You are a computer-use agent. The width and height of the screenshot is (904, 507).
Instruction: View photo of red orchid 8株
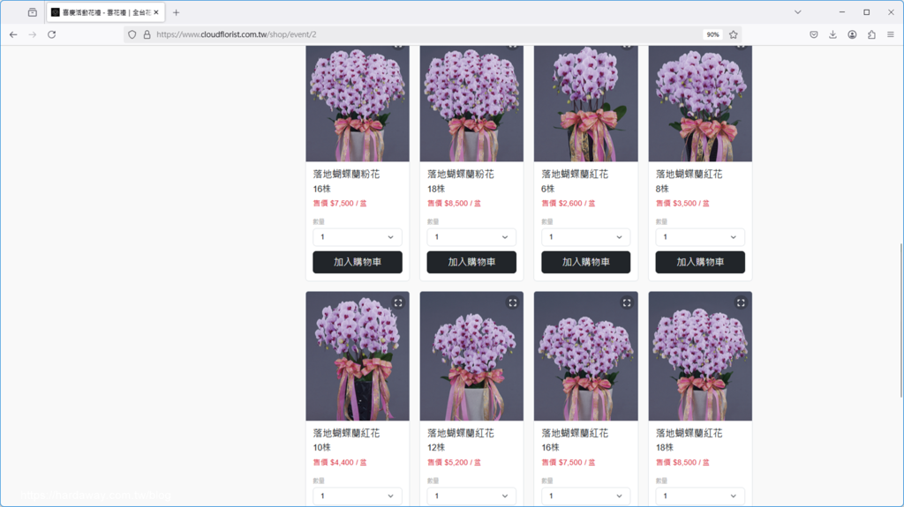coord(700,104)
